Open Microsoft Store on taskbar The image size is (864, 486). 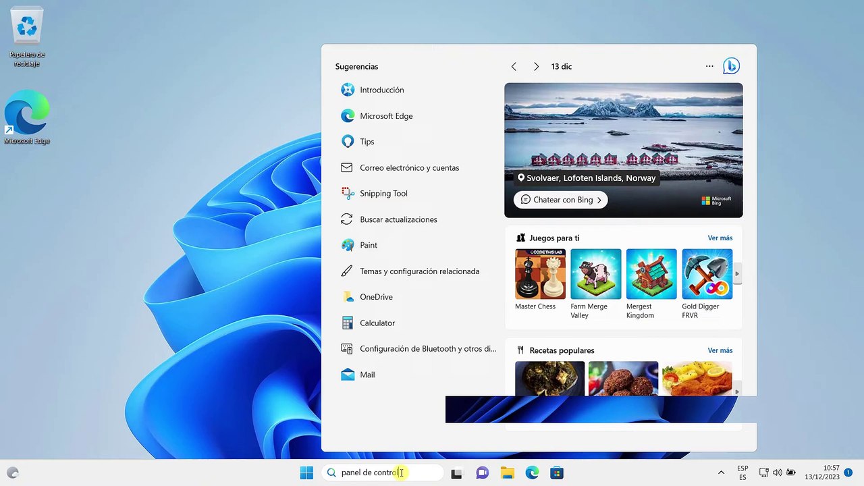pos(557,473)
